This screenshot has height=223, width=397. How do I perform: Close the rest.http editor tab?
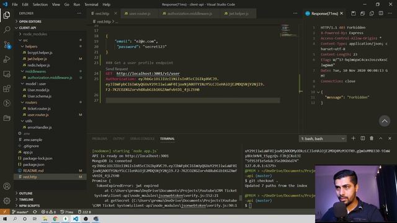pyautogui.click(x=115, y=14)
